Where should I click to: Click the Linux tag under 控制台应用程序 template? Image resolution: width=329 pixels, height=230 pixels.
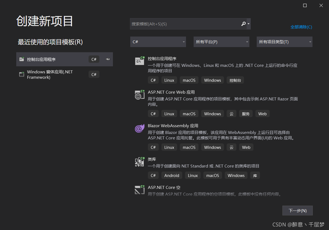169,80
